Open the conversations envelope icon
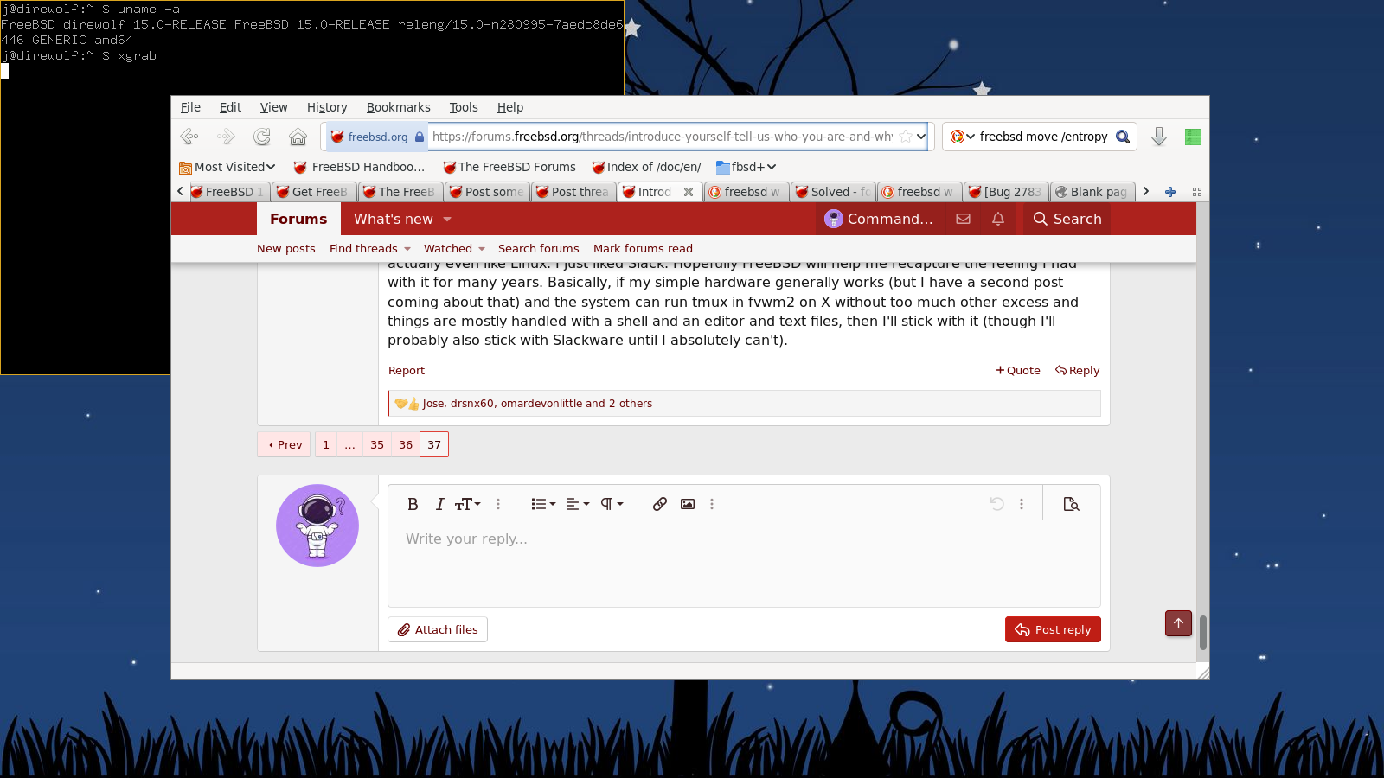The height and width of the screenshot is (778, 1384). (963, 219)
